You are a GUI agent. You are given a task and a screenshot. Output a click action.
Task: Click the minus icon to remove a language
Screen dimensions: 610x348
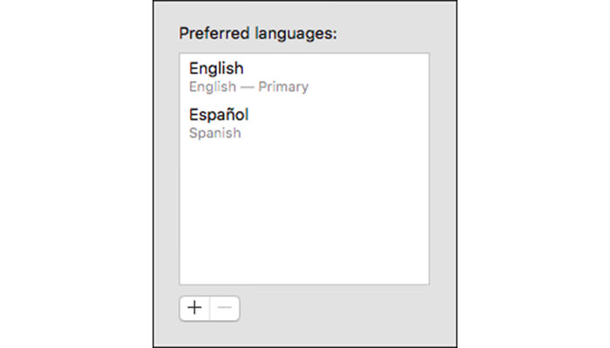point(225,308)
